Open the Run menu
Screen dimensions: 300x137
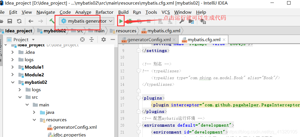[x=137, y=12]
